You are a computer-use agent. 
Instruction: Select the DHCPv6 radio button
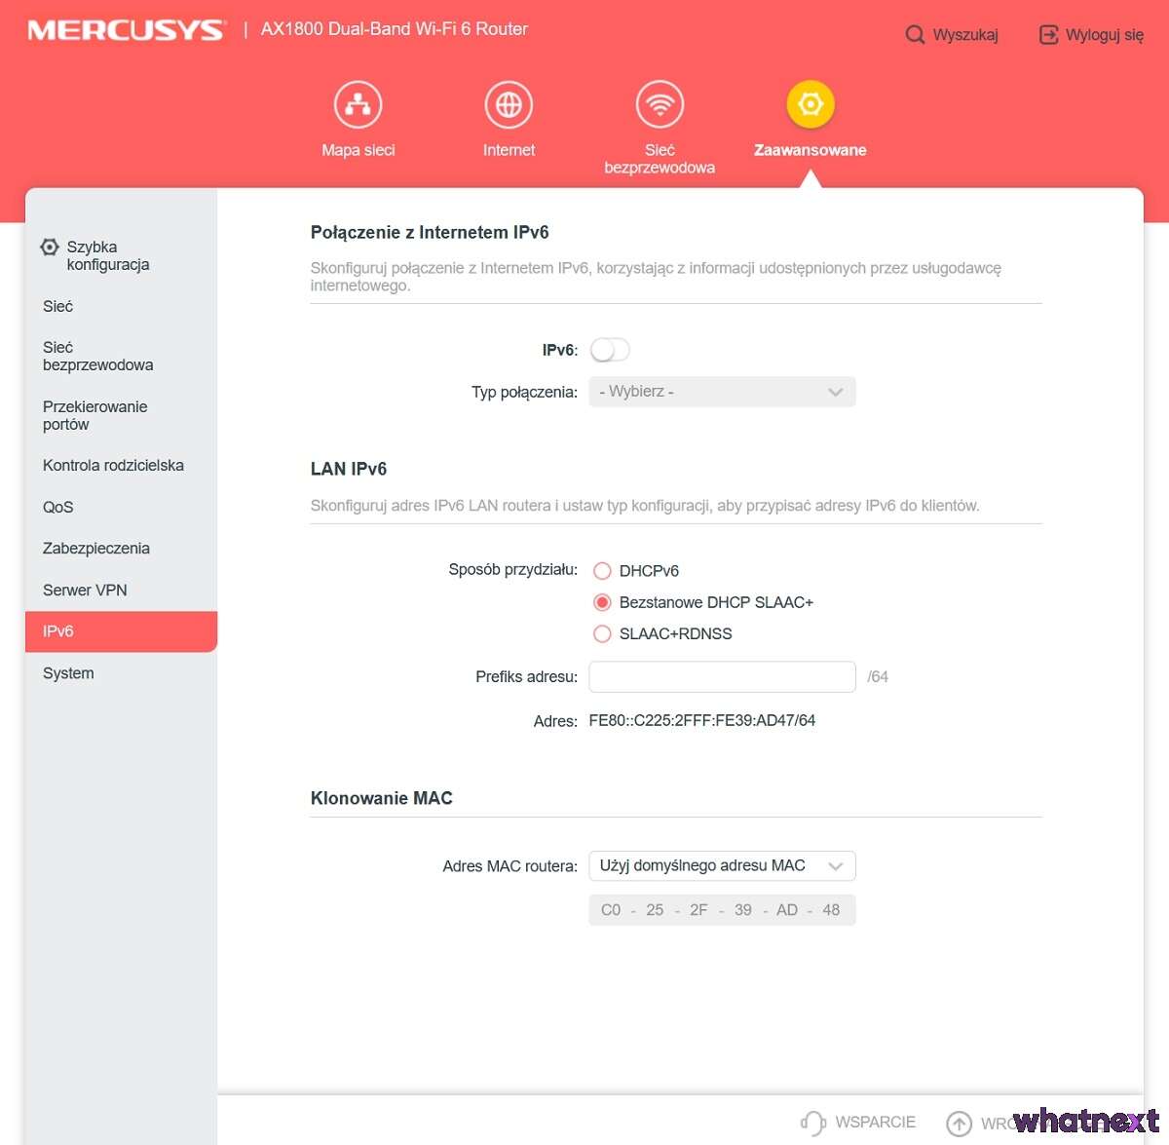[602, 571]
